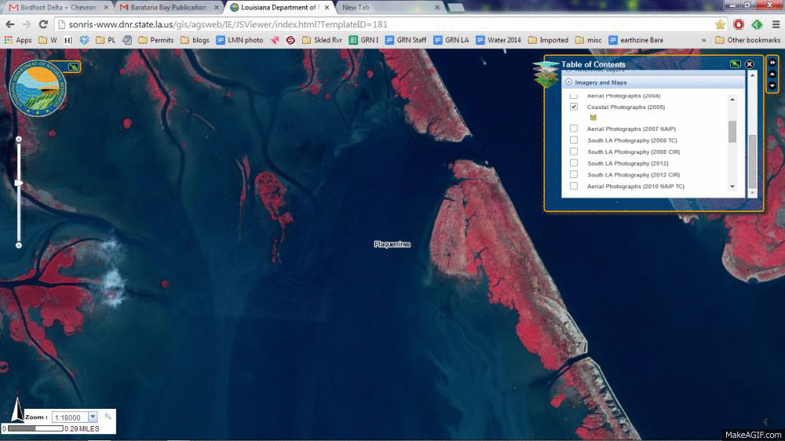
Task: Click the green map icon beside the DNR logo
Action: 73,67
